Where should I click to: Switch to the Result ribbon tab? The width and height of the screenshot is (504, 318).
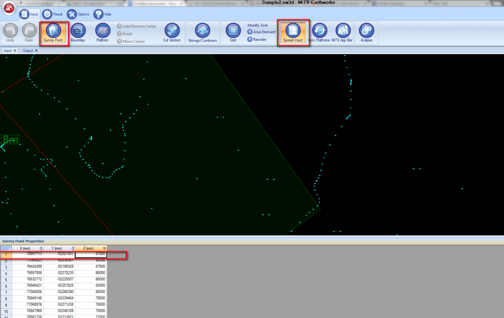(x=50, y=14)
